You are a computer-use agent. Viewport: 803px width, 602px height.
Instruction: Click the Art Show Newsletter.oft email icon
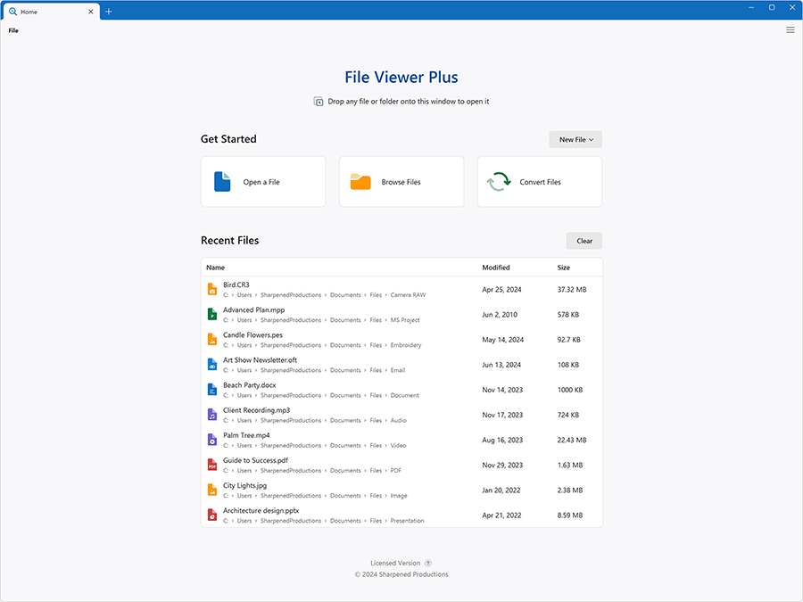(x=212, y=365)
